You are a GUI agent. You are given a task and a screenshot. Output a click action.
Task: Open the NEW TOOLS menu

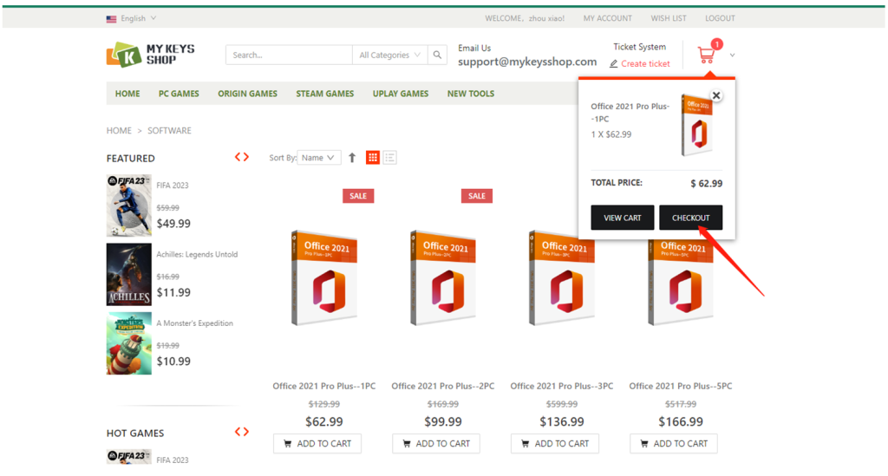tap(471, 94)
